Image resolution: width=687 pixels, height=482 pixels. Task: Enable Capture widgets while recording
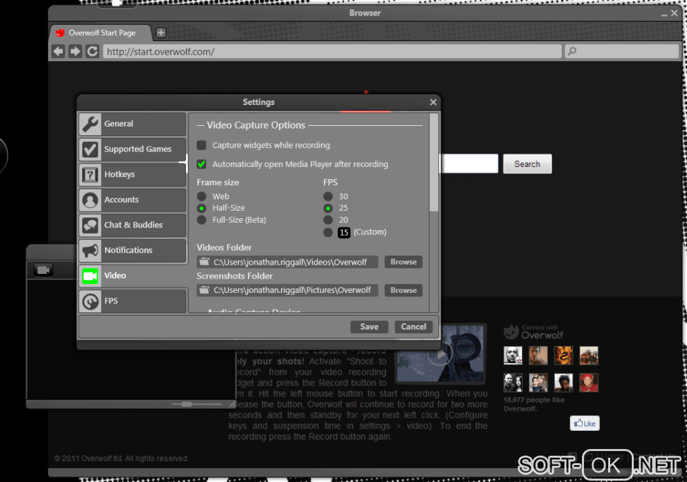(x=201, y=145)
